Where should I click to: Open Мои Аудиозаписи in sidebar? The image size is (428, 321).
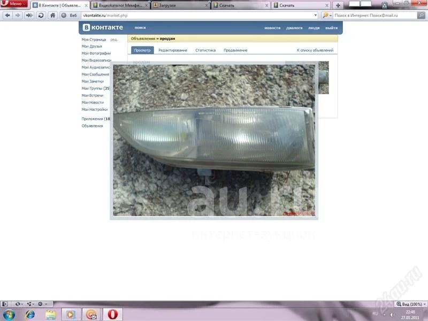pos(96,67)
